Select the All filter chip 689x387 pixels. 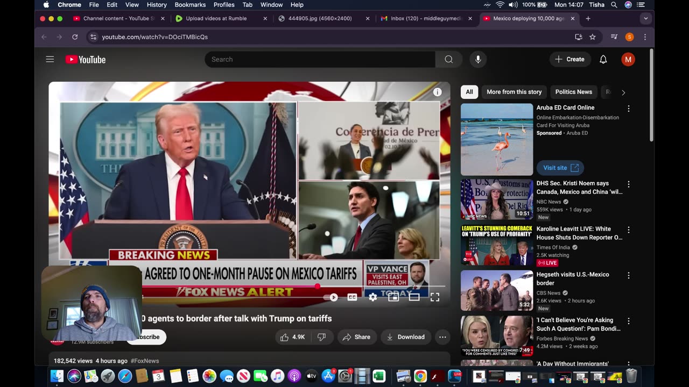point(469,92)
